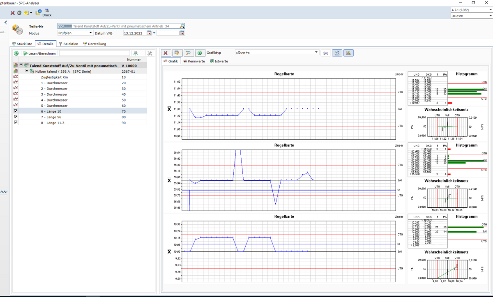Switch to the Kennwerte tab
Screen dimensions: 493x297
coord(194,61)
